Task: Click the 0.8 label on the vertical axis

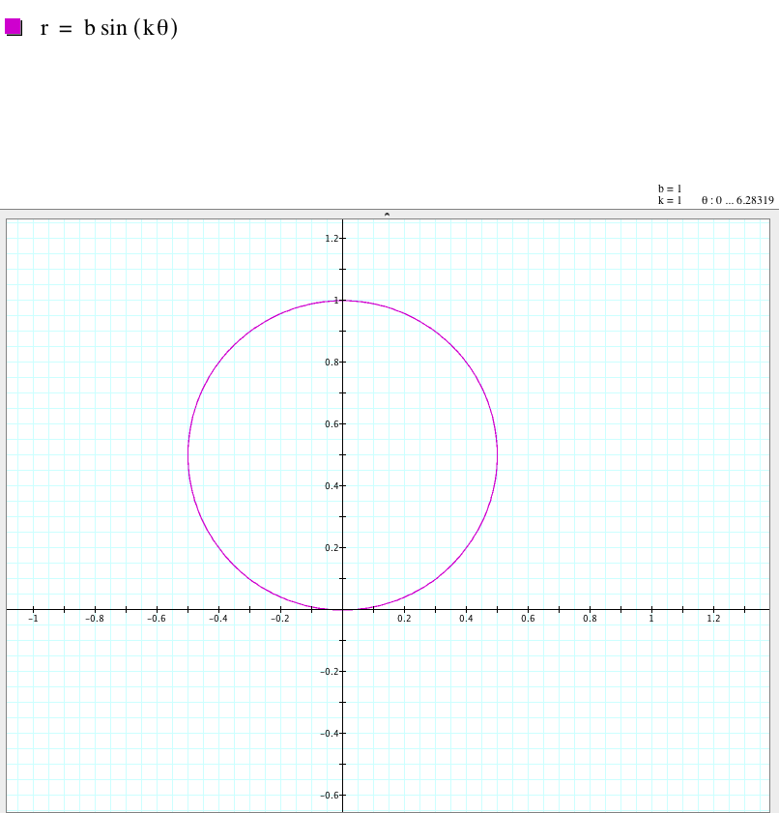Action: click(x=332, y=362)
